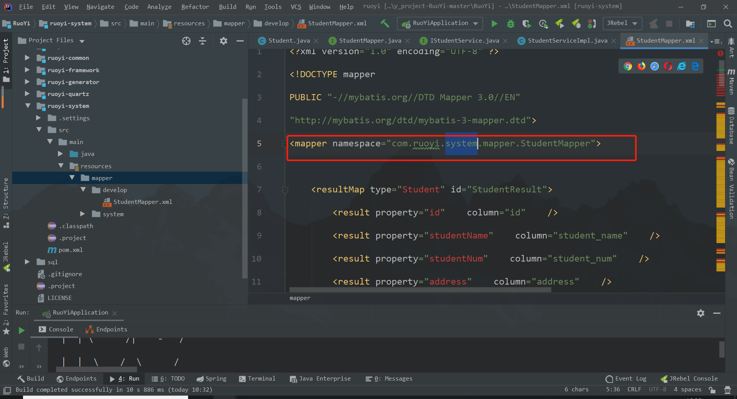Switch to Endpoints tab in Run panel
This screenshot has height=399, width=737.
pos(106,329)
